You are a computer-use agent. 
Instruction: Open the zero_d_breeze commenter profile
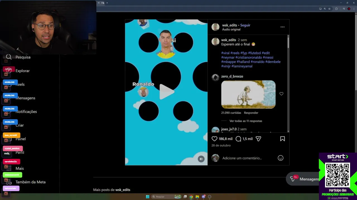[232, 76]
